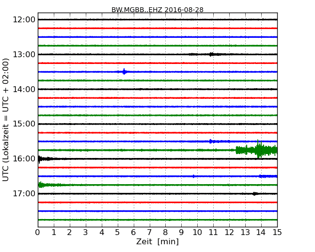The height and width of the screenshot is (252, 315).
Task: Click the 6 minute tick label
Action: point(134,233)
